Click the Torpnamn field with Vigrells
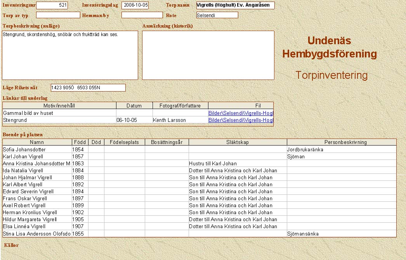This screenshot has height=260, width=406. (235, 5)
